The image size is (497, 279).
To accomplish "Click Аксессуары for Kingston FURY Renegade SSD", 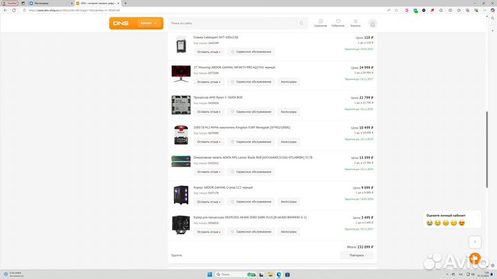I will click(x=289, y=142).
